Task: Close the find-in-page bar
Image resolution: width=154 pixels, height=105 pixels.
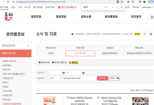Action: (x=122, y=7)
